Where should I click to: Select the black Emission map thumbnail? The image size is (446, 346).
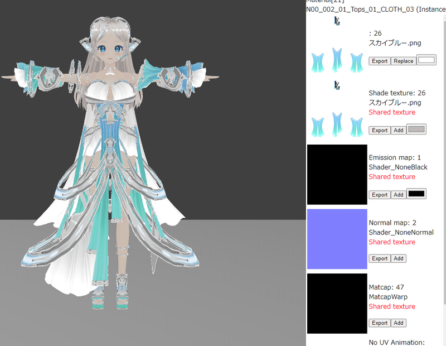click(x=337, y=175)
